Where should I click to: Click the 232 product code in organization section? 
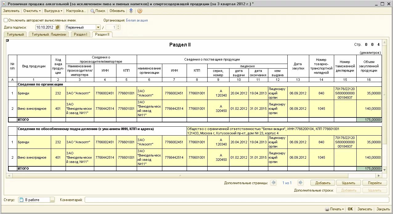coord(58,93)
